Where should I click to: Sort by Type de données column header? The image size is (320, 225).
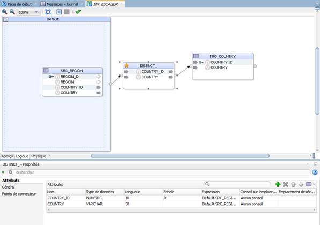tap(105, 192)
